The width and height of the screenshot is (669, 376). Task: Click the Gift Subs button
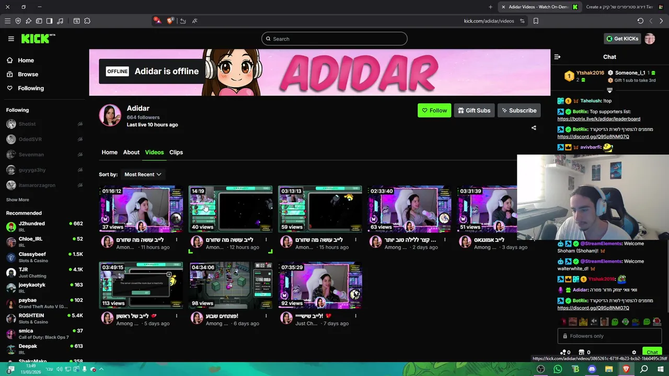coord(474,110)
